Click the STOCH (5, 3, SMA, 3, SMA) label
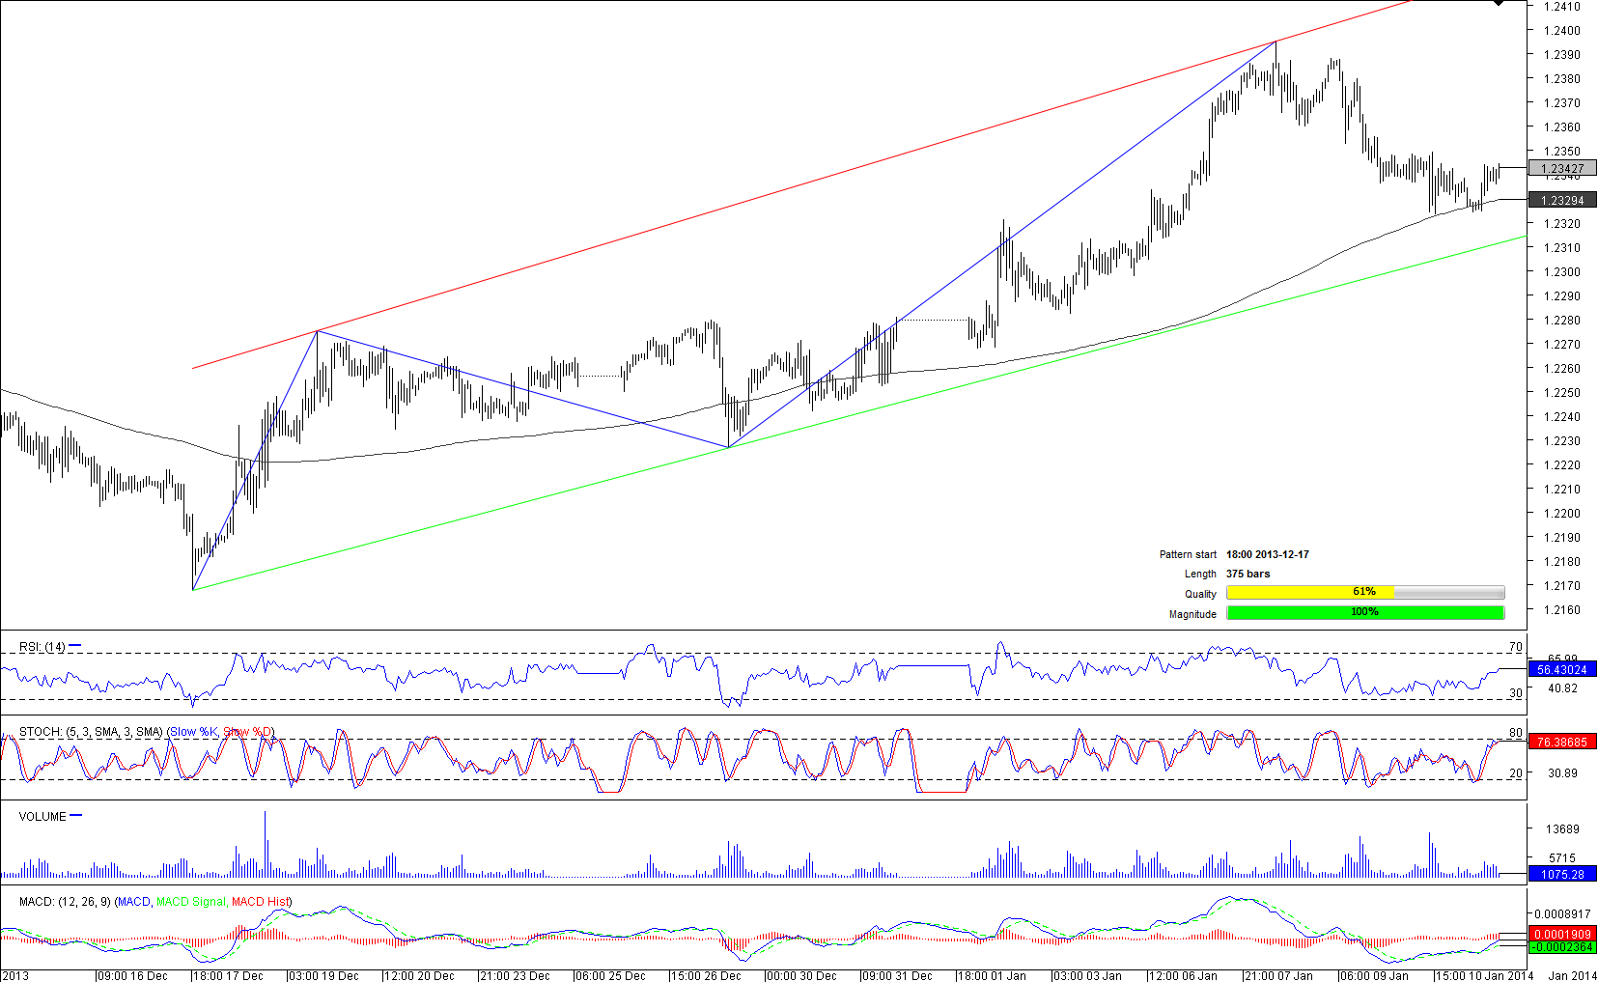This screenshot has height=982, width=1598. point(91,732)
